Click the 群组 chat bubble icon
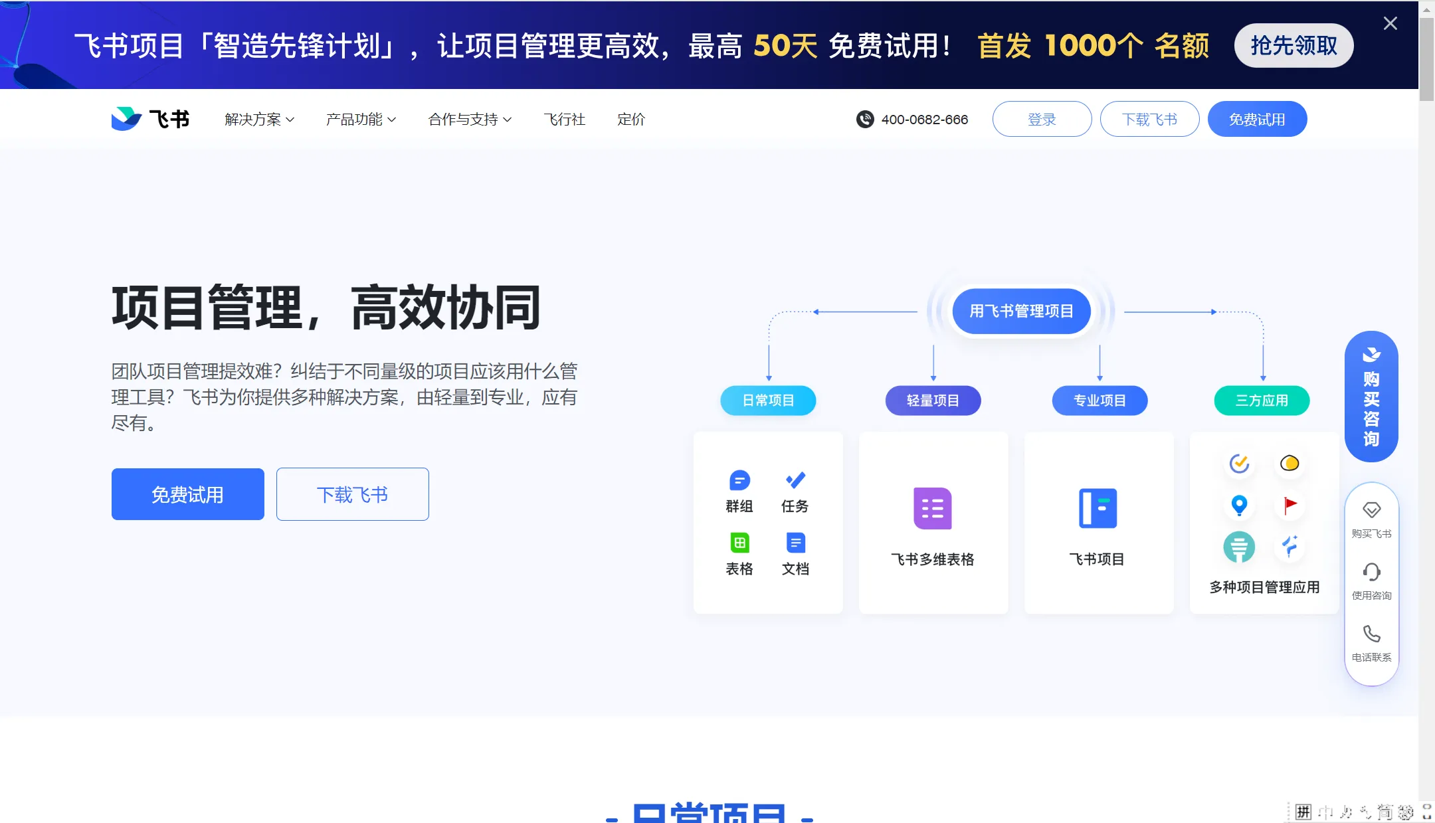1435x823 pixels. tap(739, 480)
